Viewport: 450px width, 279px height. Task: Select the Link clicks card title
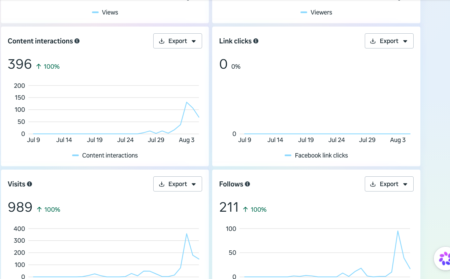(235, 41)
